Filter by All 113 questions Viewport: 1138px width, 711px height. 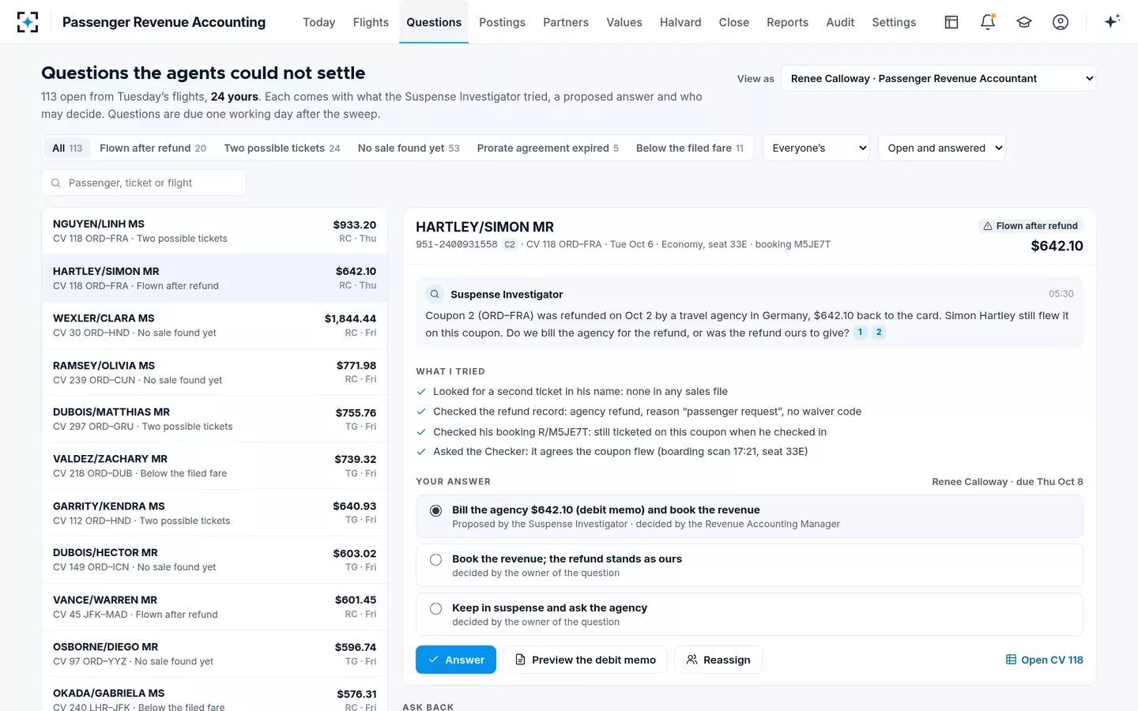[67, 148]
